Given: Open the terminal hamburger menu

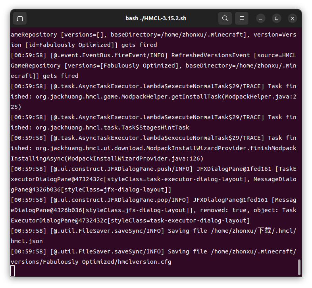Looking at the screenshot, I should (242, 18).
